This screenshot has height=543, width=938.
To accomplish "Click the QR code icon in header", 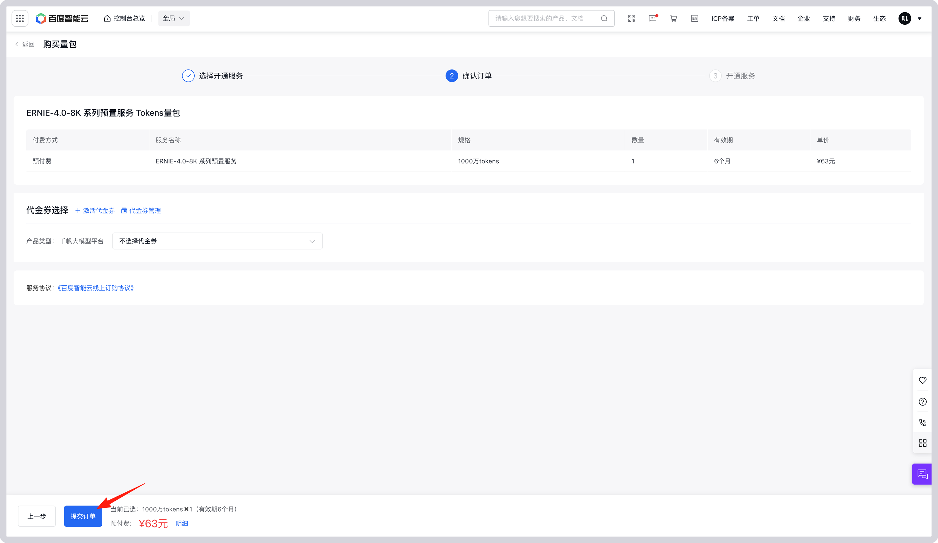I will click(631, 18).
